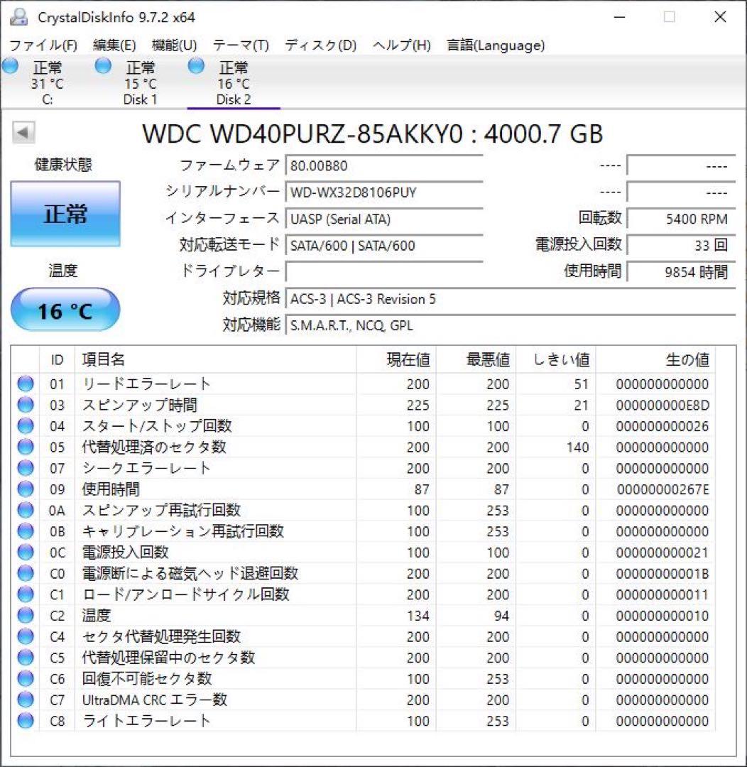Select the 電源断による磁気ヘッド退避回数 row
The height and width of the screenshot is (767, 747).
point(363,573)
